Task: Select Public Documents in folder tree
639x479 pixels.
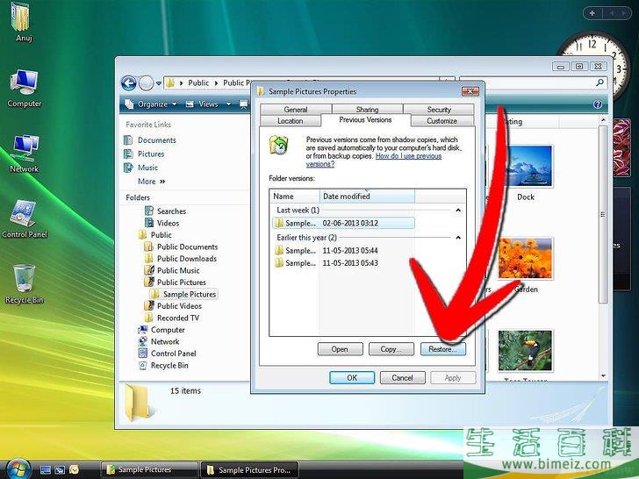Action: pyautogui.click(x=182, y=247)
